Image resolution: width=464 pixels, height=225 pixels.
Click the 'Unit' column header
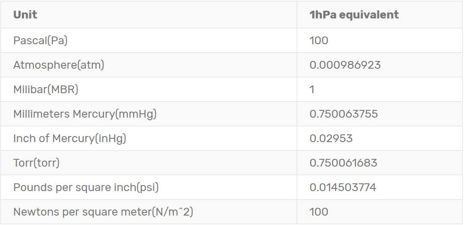coord(25,15)
